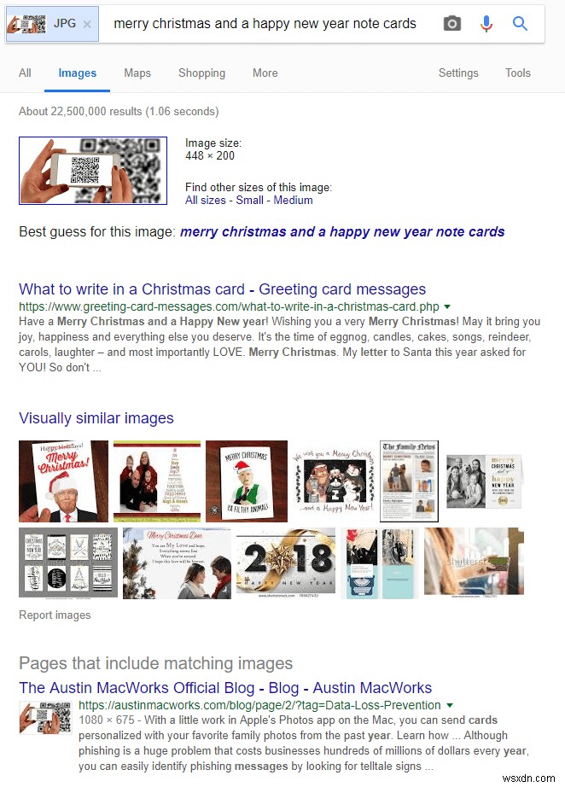The width and height of the screenshot is (565, 787).
Task: Open The Austin MacWorks Official Blog result
Action: tap(225, 687)
